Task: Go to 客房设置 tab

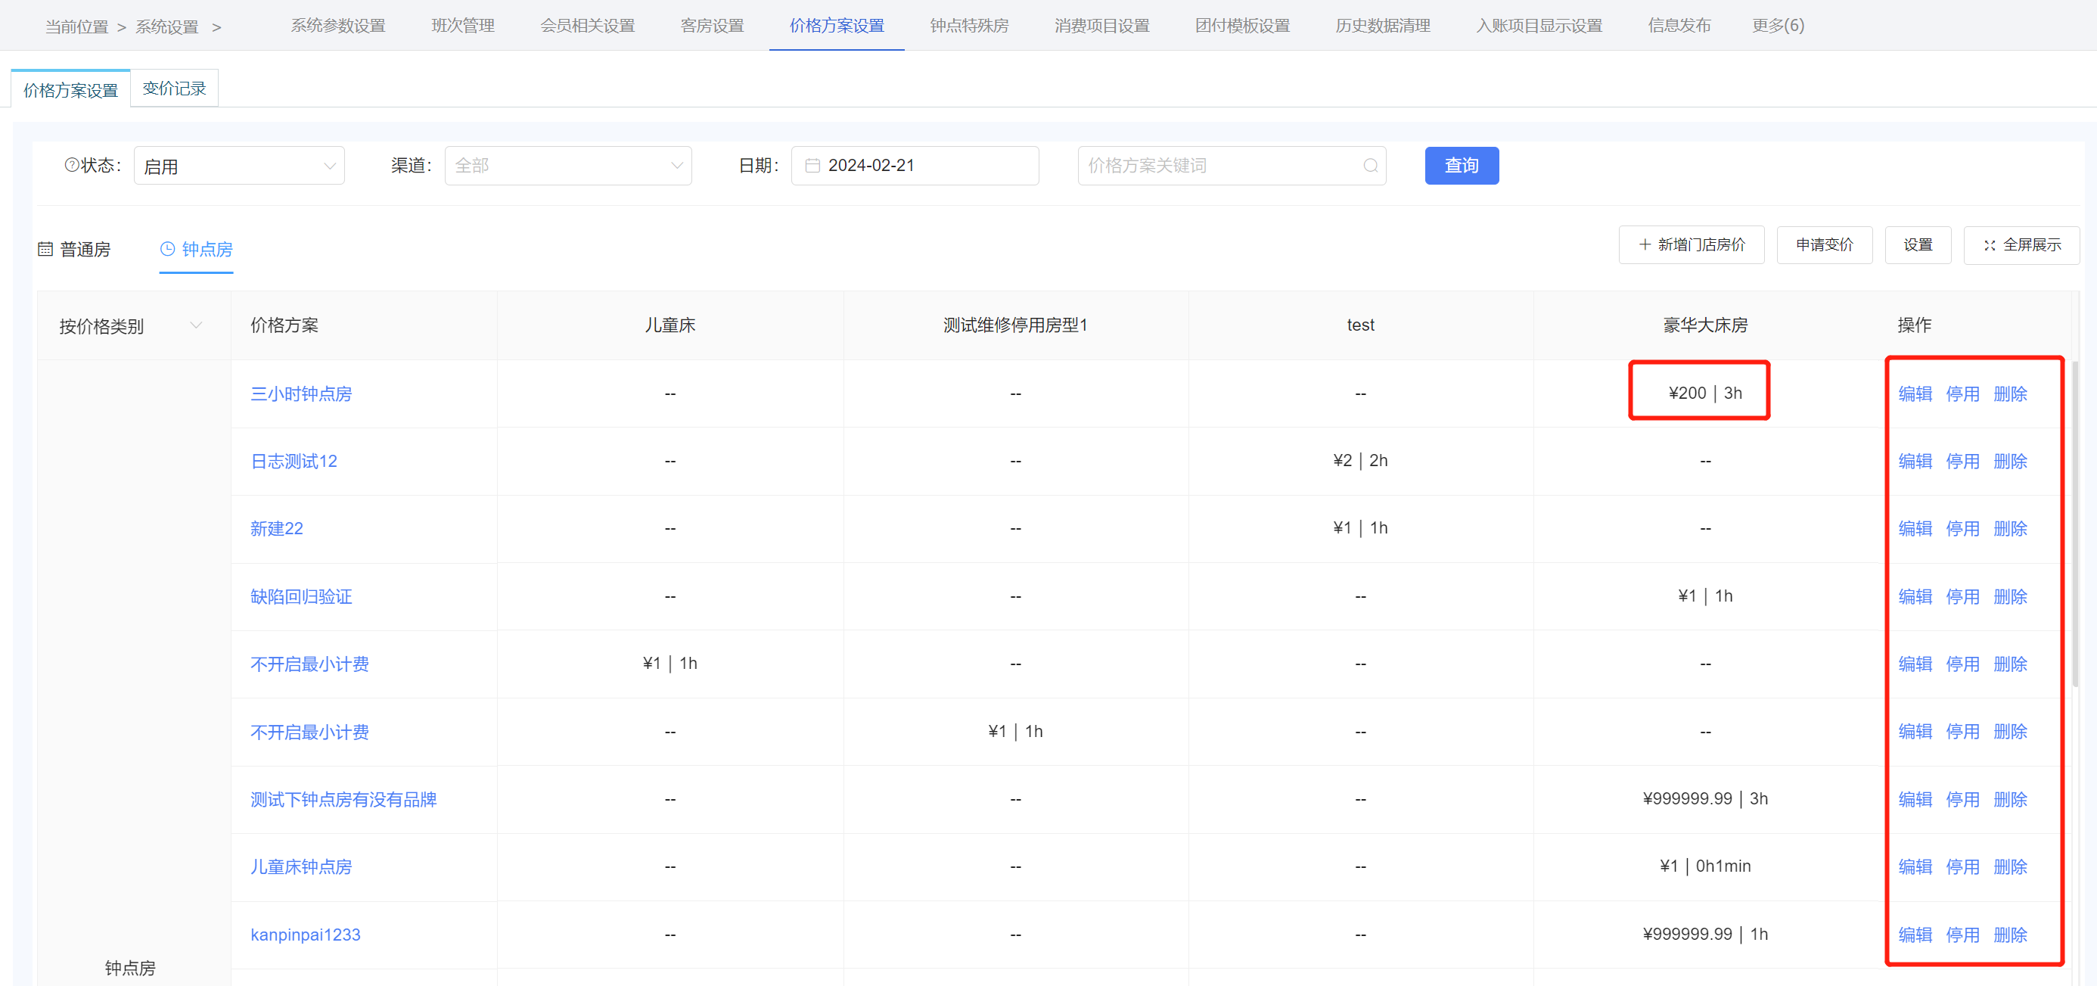Action: point(711,25)
